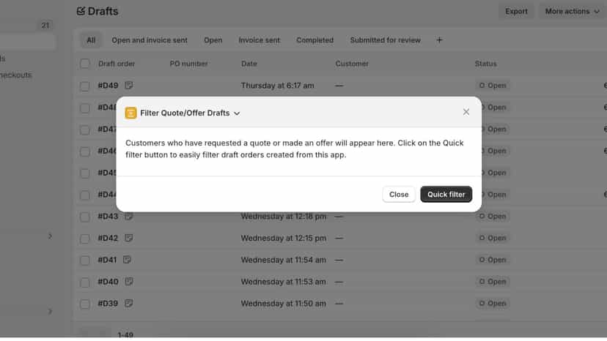Expand the Filter Quote/Offer Drafts title dropdown

(237, 113)
